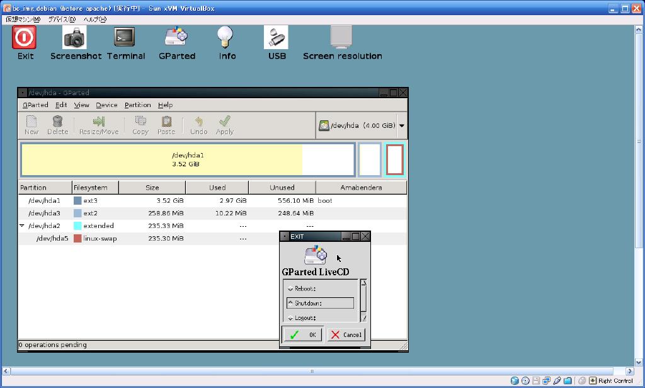
Task: Click the linux-swap red color swatch
Action: [77, 238]
